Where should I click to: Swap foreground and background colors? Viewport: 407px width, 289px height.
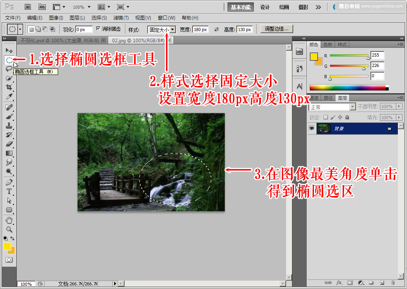tap(12, 238)
